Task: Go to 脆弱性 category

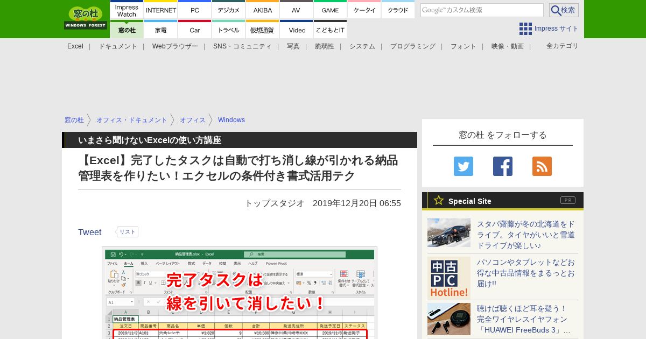Action: (325, 46)
